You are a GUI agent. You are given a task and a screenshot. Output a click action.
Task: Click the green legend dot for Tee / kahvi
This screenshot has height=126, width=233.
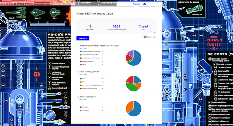81,85
